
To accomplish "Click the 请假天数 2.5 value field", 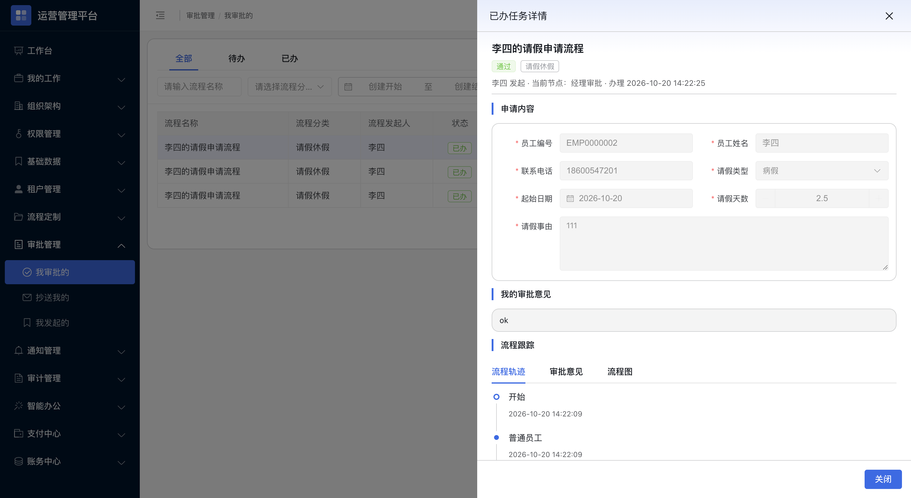I will (x=822, y=198).
